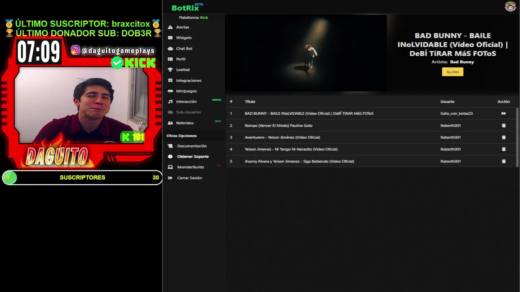The width and height of the screenshot is (520, 292).
Task: Click the Acción column header
Action: point(503,102)
